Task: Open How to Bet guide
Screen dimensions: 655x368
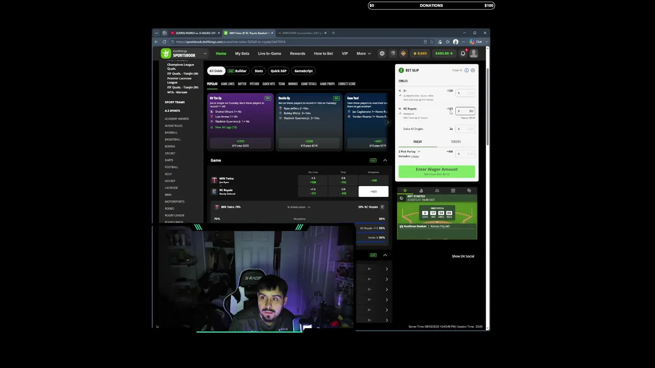Action: pyautogui.click(x=323, y=54)
